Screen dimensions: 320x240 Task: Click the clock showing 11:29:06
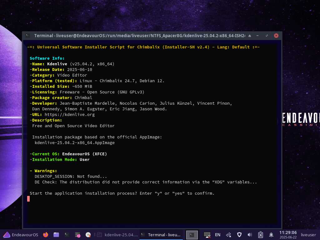pos(288,234)
